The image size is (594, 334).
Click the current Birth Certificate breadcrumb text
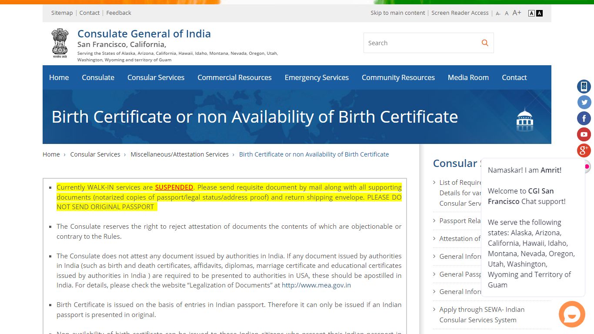[x=314, y=154]
